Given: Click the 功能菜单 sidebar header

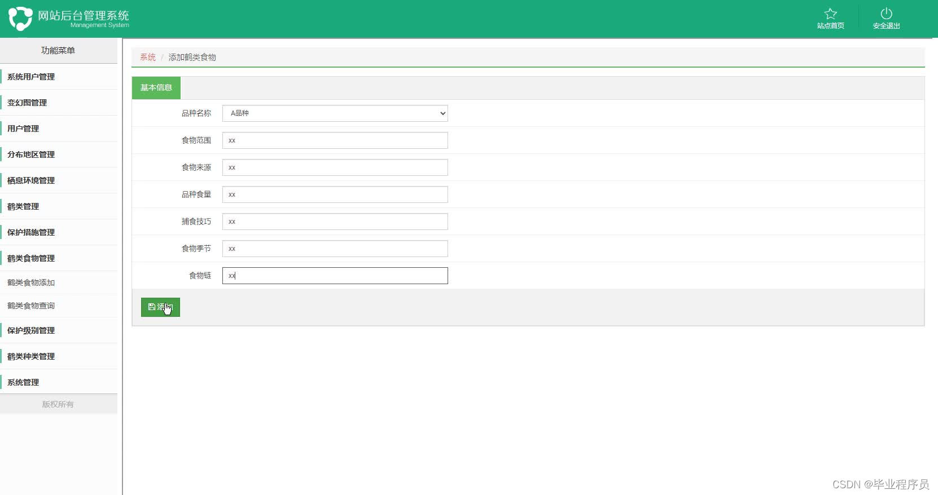Looking at the screenshot, I should (58, 51).
